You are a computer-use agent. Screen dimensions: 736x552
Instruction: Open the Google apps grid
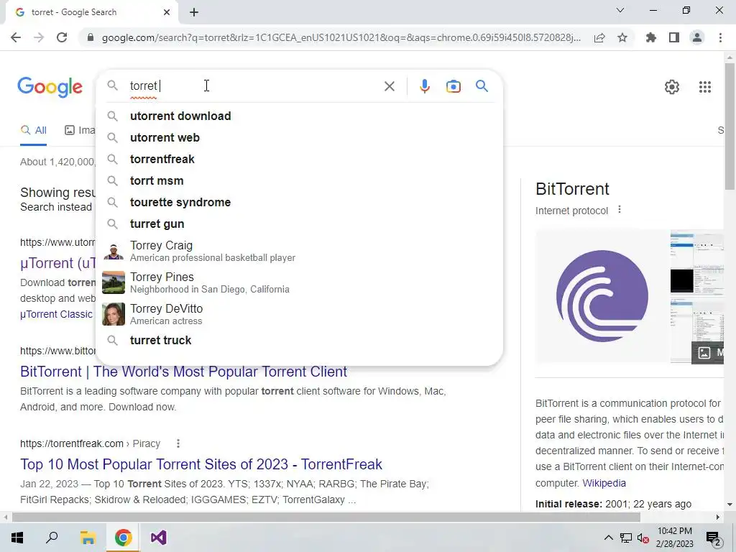(x=705, y=87)
